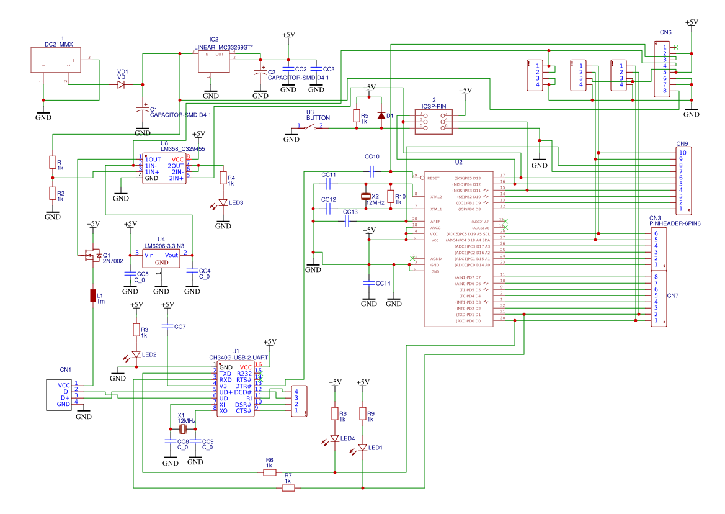725x514 pixels.
Task: Select resistor R7 symbol
Action: [288, 488]
